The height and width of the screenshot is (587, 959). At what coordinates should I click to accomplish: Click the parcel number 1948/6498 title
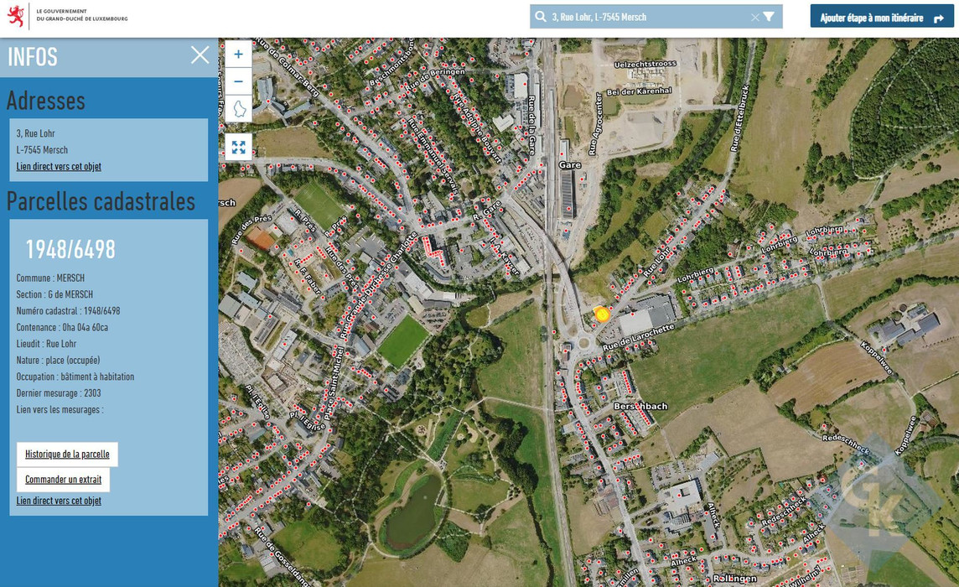coord(70,250)
